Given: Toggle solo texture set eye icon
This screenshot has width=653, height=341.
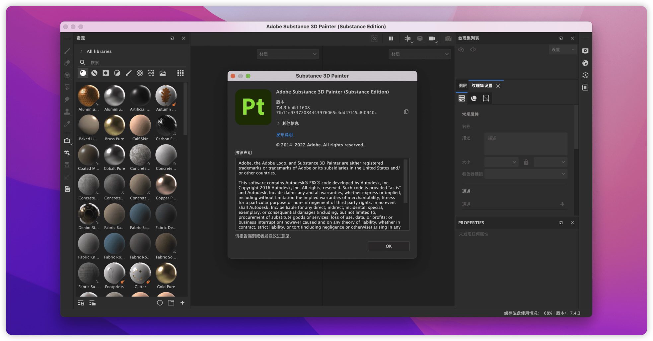Looking at the screenshot, I should pos(473,49).
